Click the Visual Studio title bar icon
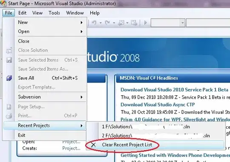 click(x=3, y=3)
